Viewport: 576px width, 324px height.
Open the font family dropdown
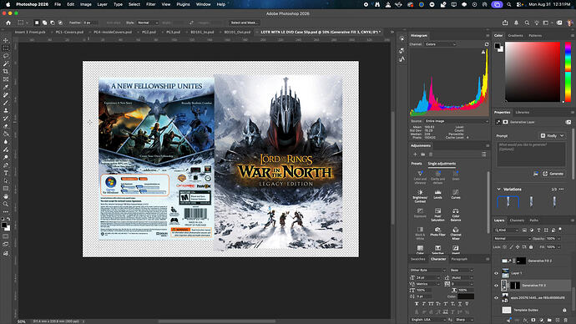[427, 270]
